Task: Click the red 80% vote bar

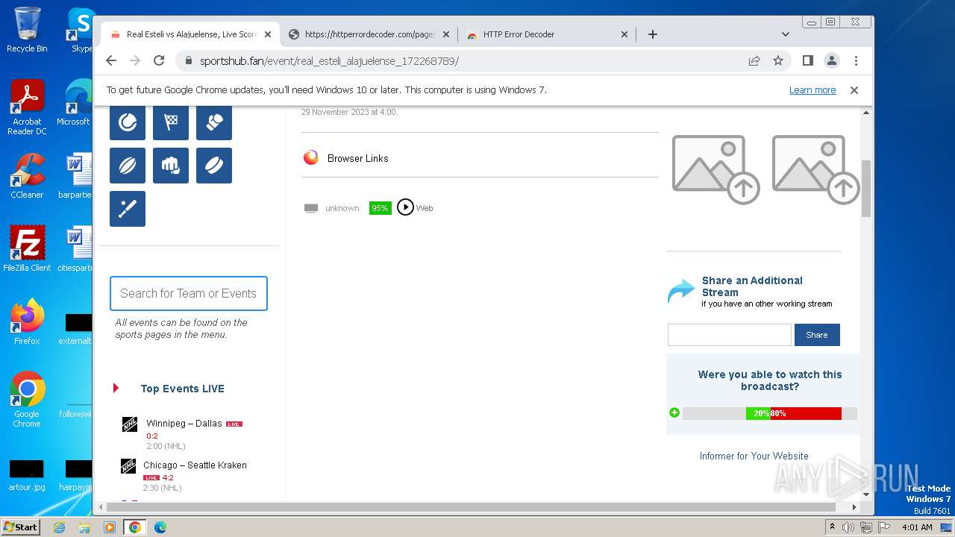Action: tap(806, 413)
